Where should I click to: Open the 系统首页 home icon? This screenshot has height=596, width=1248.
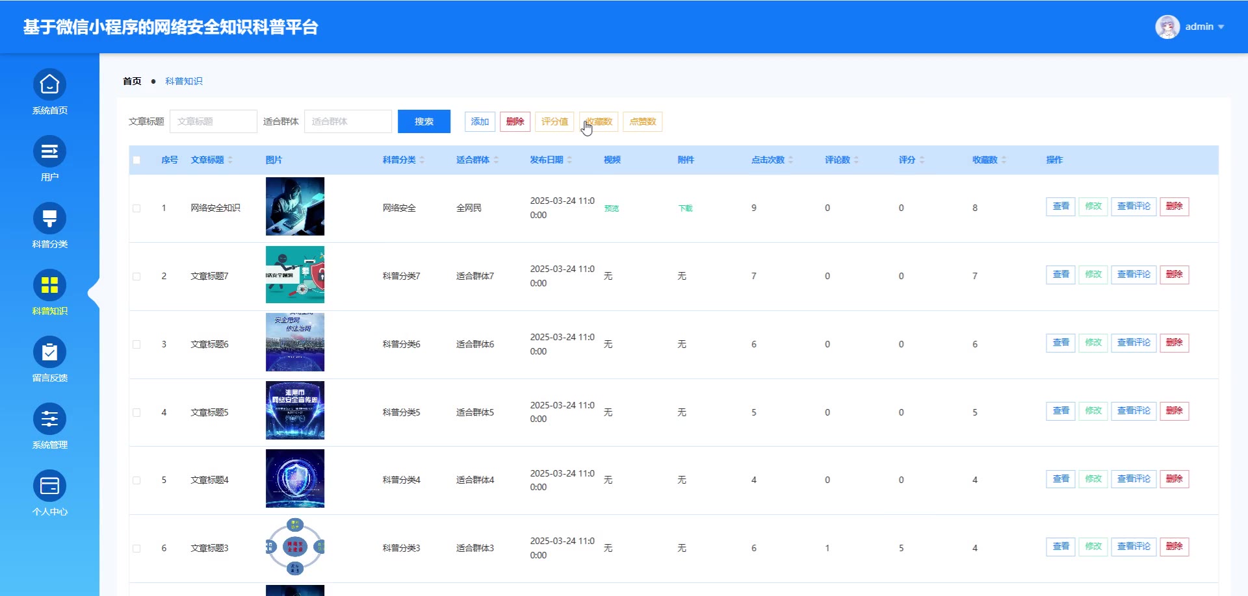click(x=49, y=85)
